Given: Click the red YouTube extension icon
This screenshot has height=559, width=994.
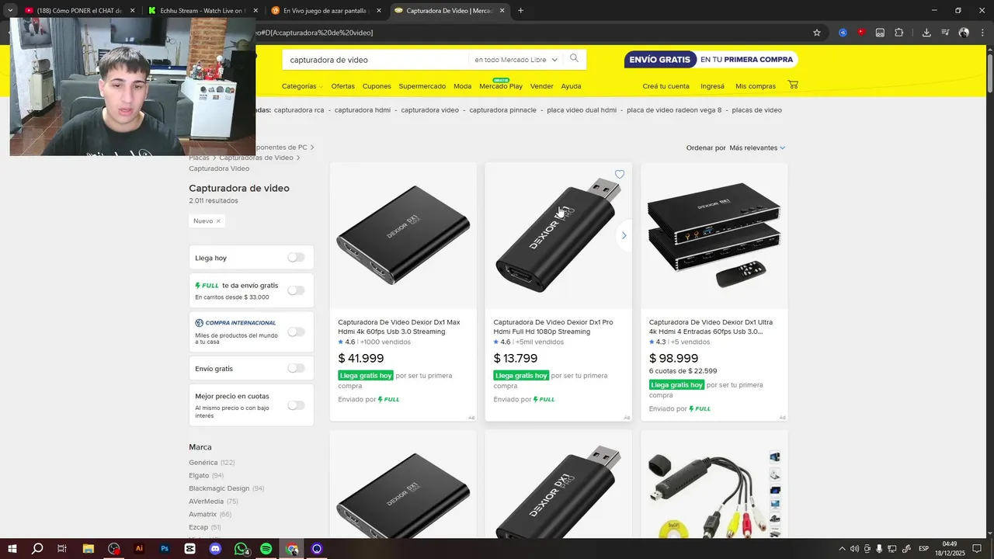Looking at the screenshot, I should click(861, 33).
